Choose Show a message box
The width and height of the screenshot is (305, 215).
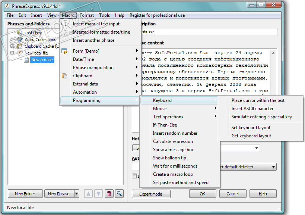coord(179,150)
